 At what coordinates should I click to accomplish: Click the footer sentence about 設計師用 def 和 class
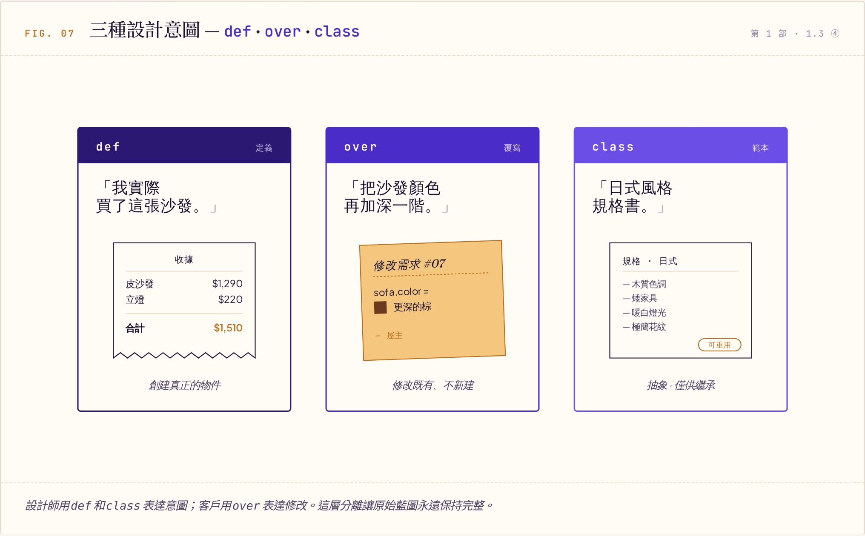tap(259, 505)
